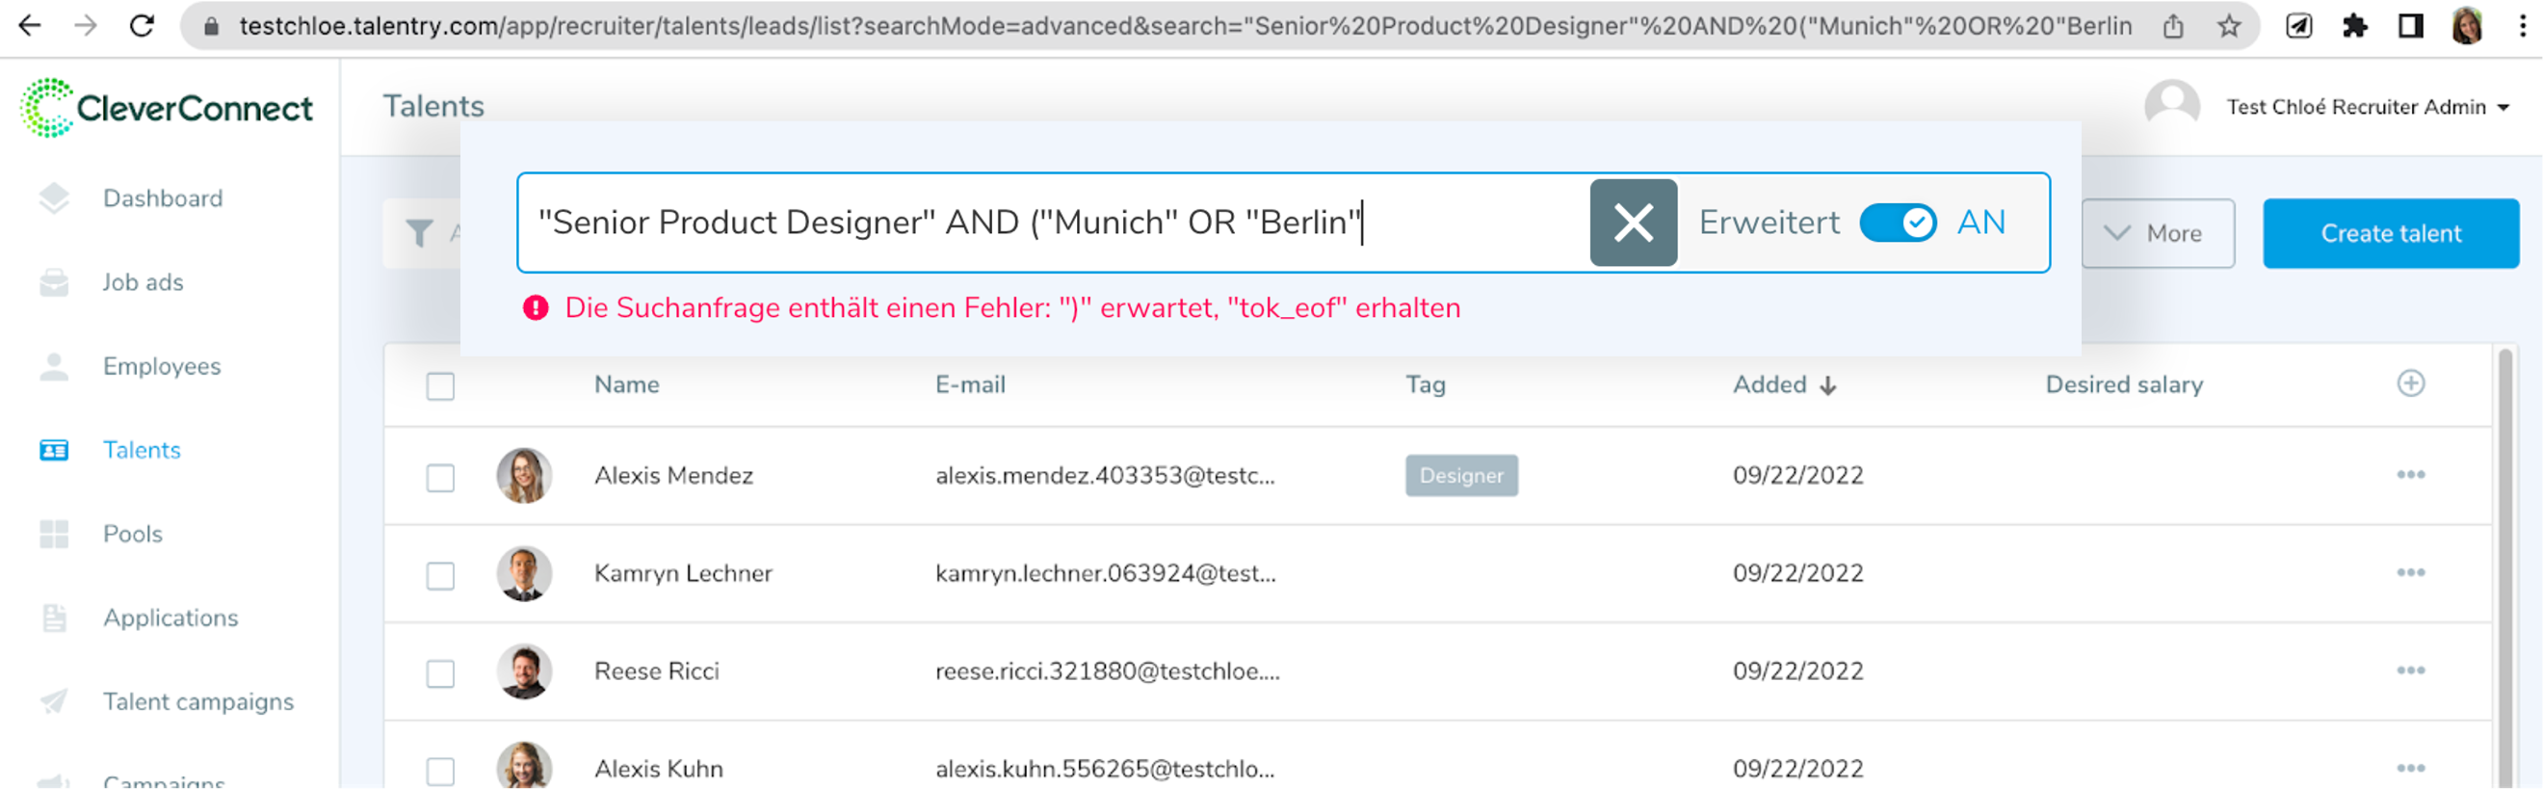Select Kamryn Lechner's row checkbox
The image size is (2543, 789).
click(440, 575)
